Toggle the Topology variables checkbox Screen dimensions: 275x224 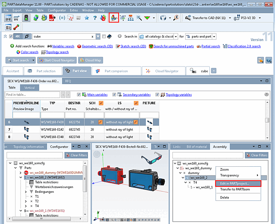[x=157, y=94]
